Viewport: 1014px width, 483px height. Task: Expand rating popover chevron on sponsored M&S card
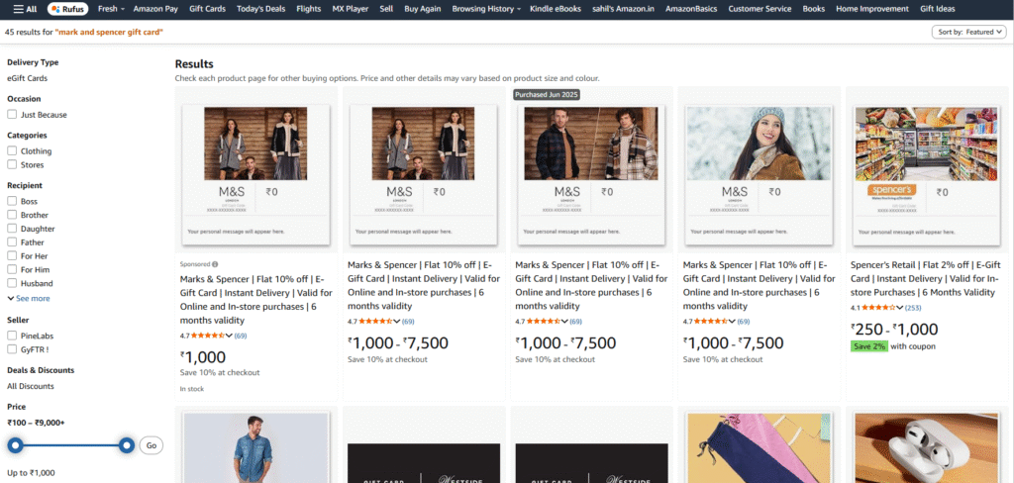[229, 336]
